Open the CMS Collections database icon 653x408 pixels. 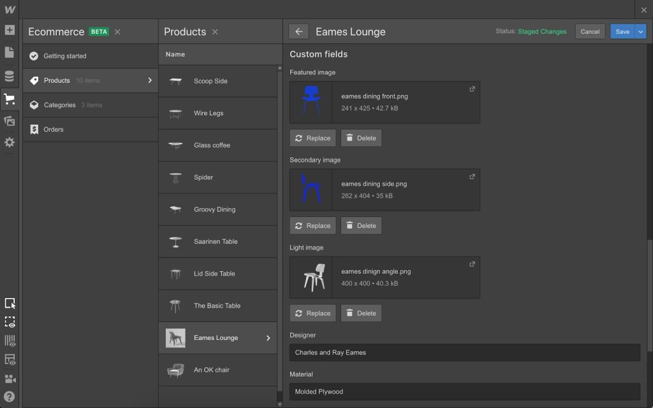[x=10, y=76]
